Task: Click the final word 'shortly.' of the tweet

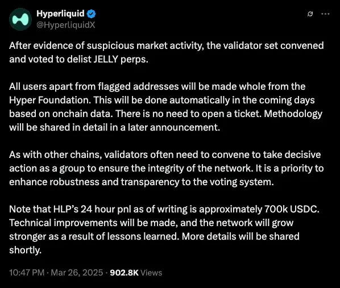Action: [x=25, y=250]
